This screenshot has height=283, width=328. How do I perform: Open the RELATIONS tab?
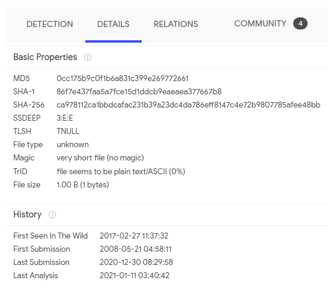click(175, 24)
